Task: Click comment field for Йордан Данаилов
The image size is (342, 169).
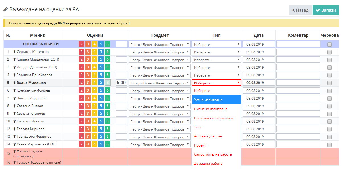Action: click(298, 67)
